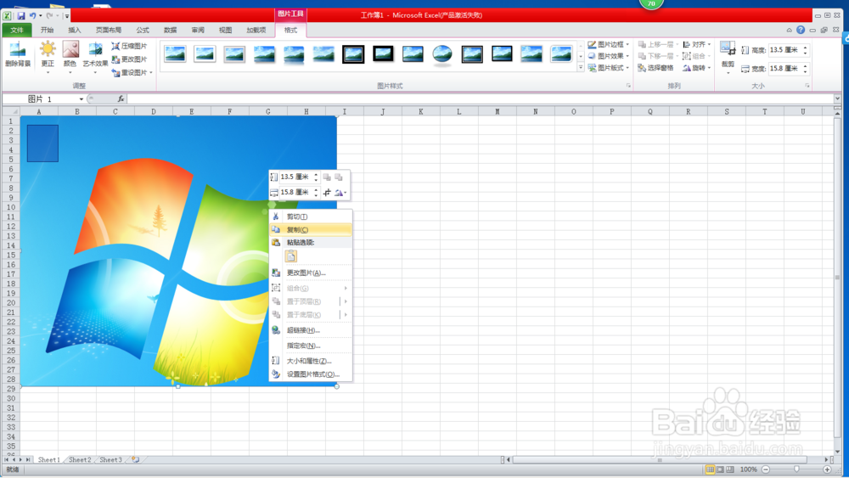Open Picture Styles group dialog launcher

pos(628,86)
